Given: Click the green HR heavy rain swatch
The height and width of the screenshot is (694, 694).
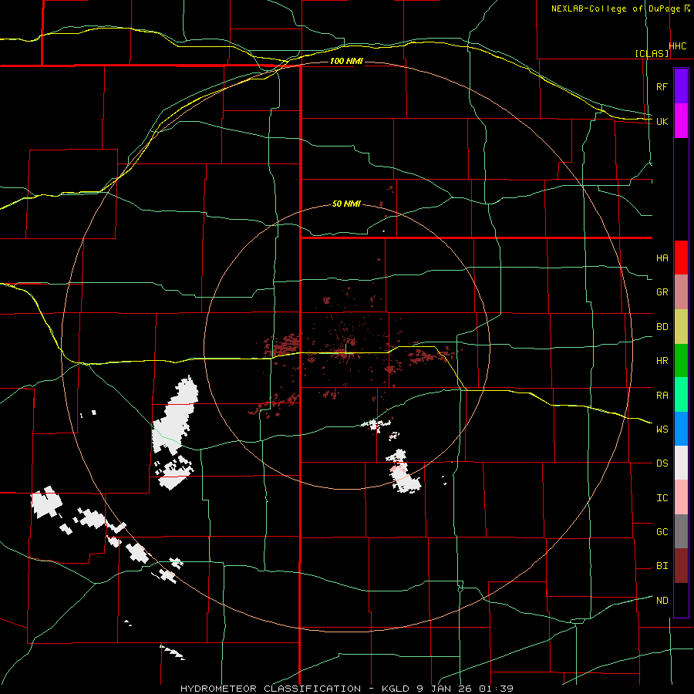Looking at the screenshot, I should click(681, 360).
